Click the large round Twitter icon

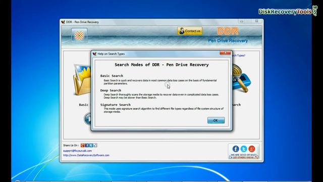pyautogui.click(x=244, y=149)
